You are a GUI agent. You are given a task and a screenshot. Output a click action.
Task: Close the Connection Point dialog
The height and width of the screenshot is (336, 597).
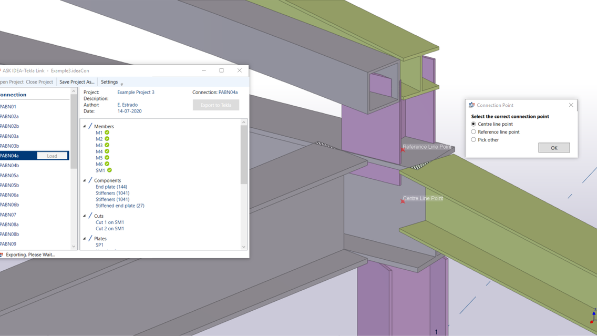pos(571,105)
